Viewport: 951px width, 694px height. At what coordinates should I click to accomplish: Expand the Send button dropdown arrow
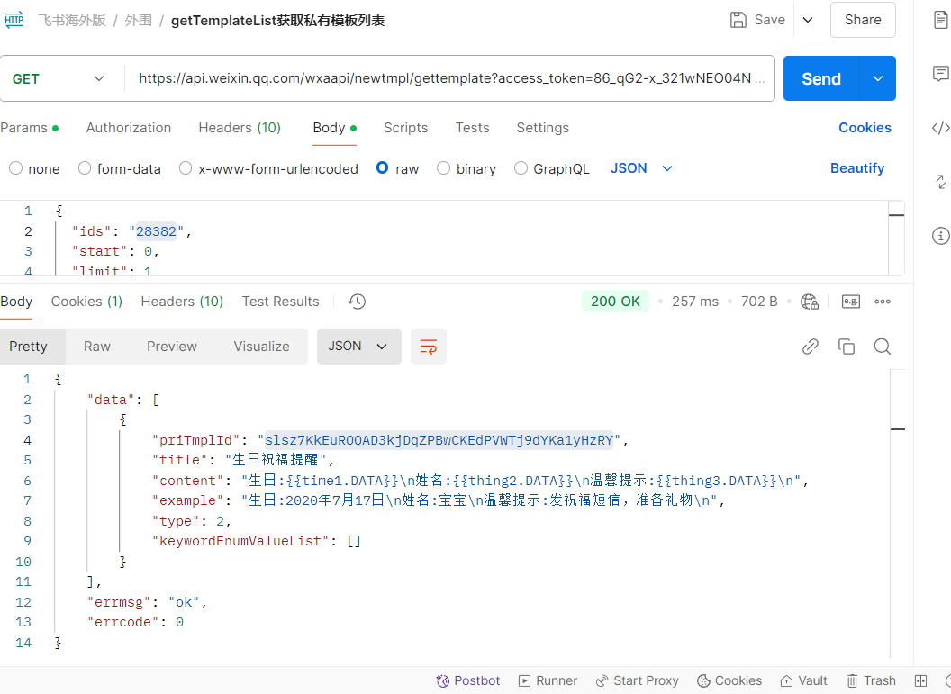(x=878, y=79)
